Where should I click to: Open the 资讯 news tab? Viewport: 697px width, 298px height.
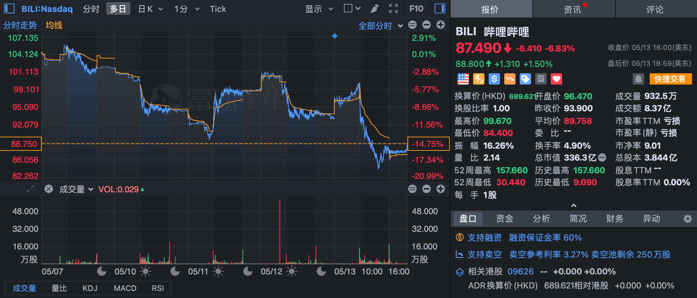pyautogui.click(x=574, y=9)
